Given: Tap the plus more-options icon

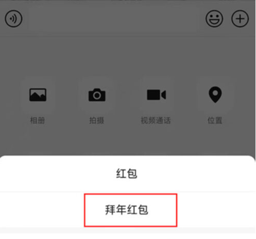Looking at the screenshot, I should point(240,19).
